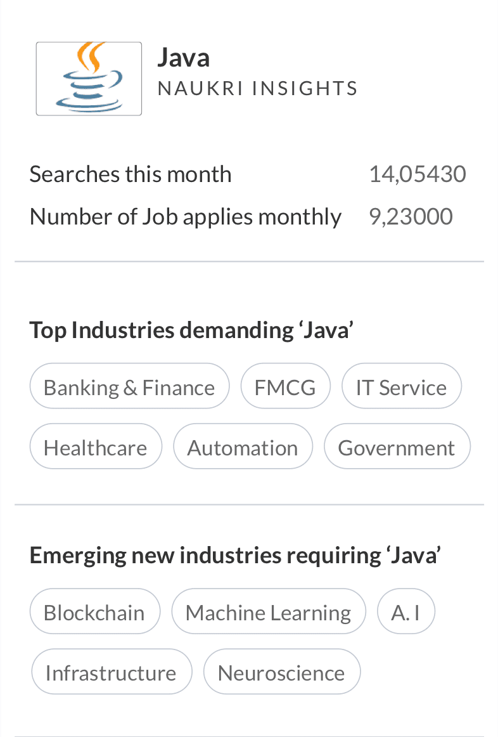498x737 pixels.
Task: Click the NAUKRI INSIGHTS subtitle
Action: [x=257, y=88]
